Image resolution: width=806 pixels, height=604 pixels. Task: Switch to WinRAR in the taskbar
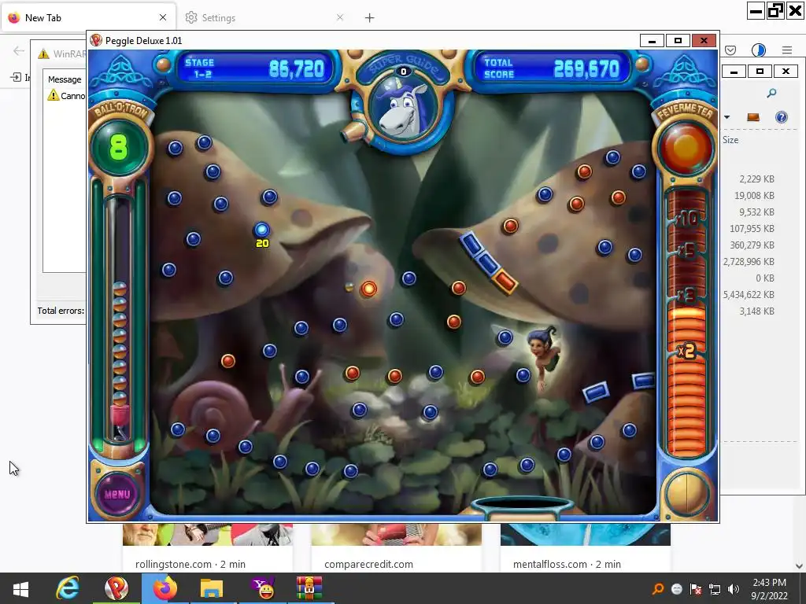[x=309, y=588]
